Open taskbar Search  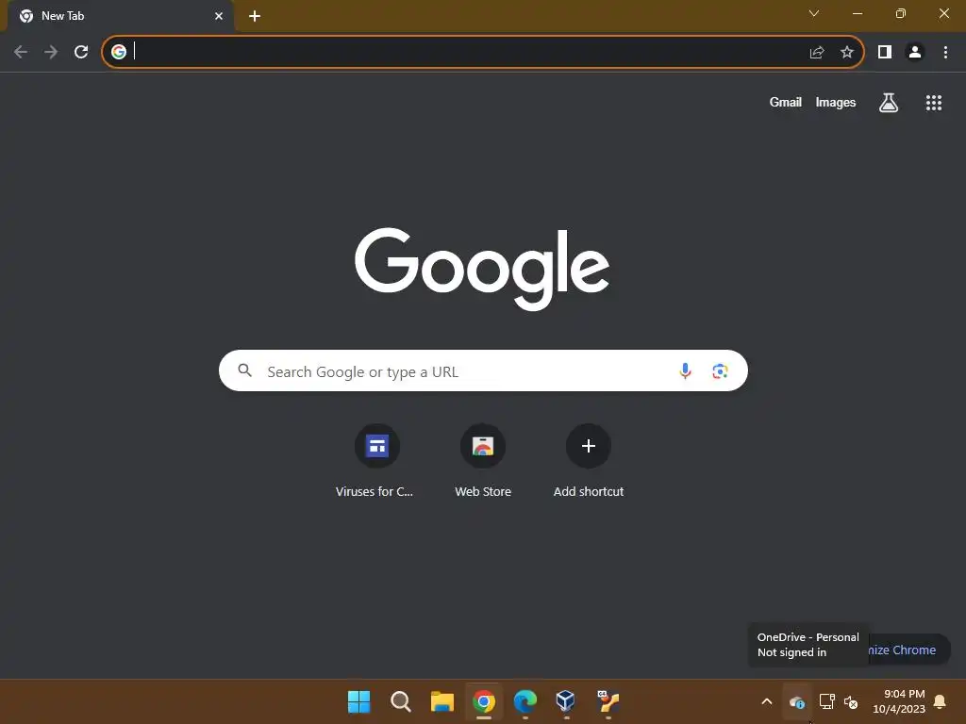pyautogui.click(x=400, y=701)
